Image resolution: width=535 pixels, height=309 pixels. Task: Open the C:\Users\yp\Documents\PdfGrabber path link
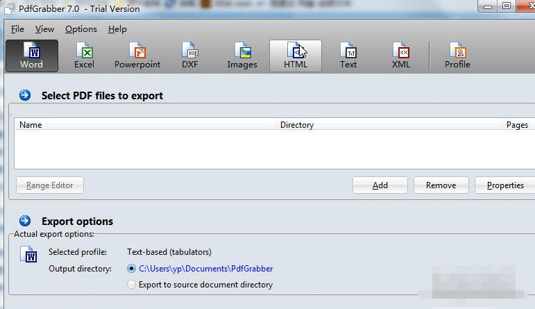[x=206, y=269]
